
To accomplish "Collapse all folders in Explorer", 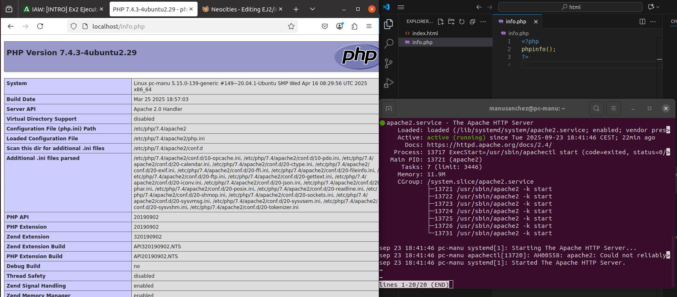I will (472, 22).
